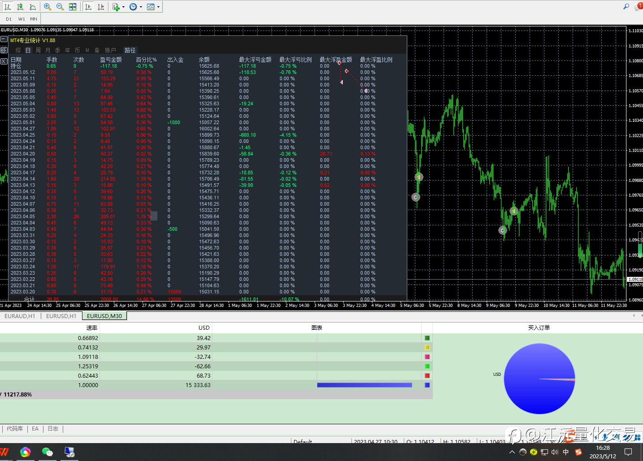Click the periodicity clock icon
This screenshot has height=461, width=643.
point(133,7)
